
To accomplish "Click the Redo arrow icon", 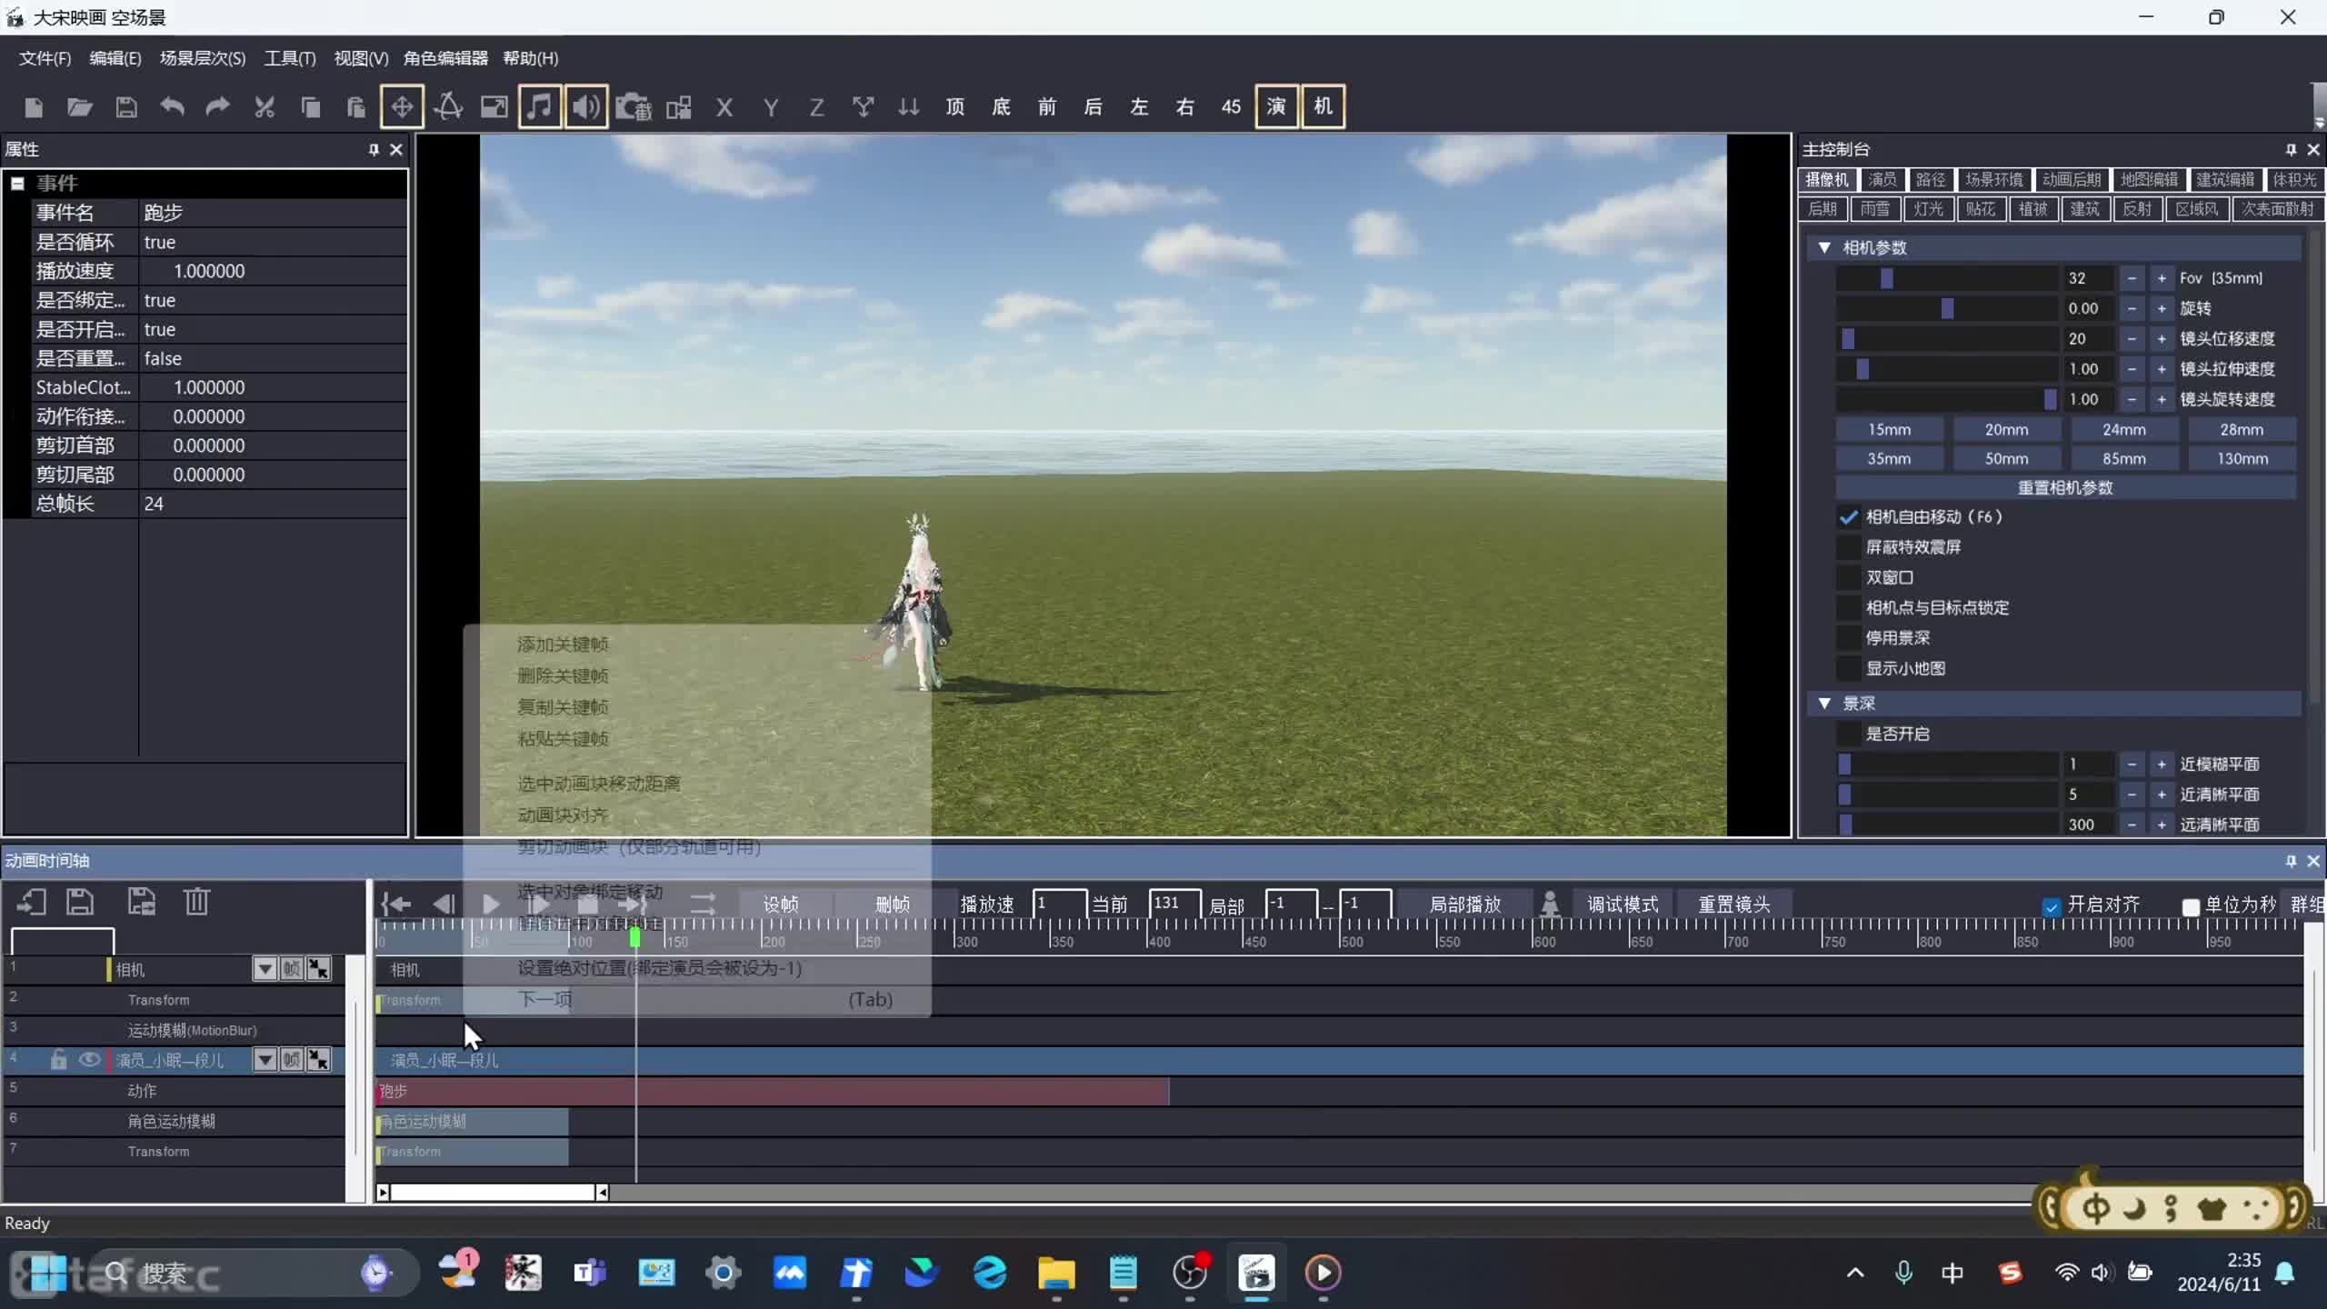I will 217,107.
